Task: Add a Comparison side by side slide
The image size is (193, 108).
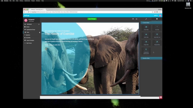Action: point(146,51)
